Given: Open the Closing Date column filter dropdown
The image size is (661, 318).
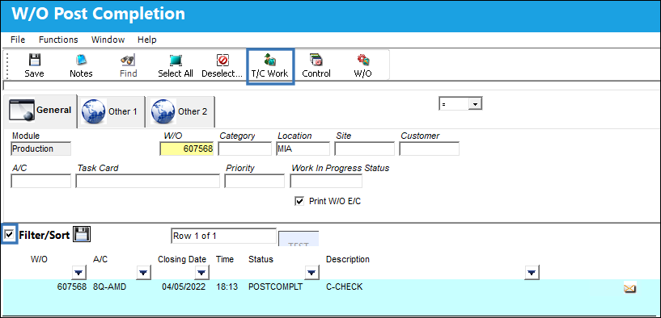Looking at the screenshot, I should point(202,273).
